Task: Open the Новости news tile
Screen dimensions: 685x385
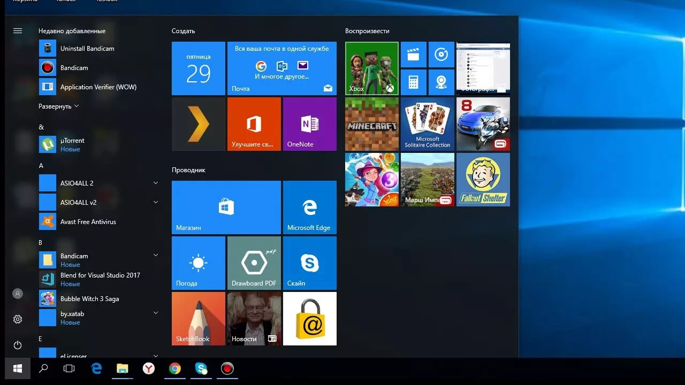Action: coord(254,319)
